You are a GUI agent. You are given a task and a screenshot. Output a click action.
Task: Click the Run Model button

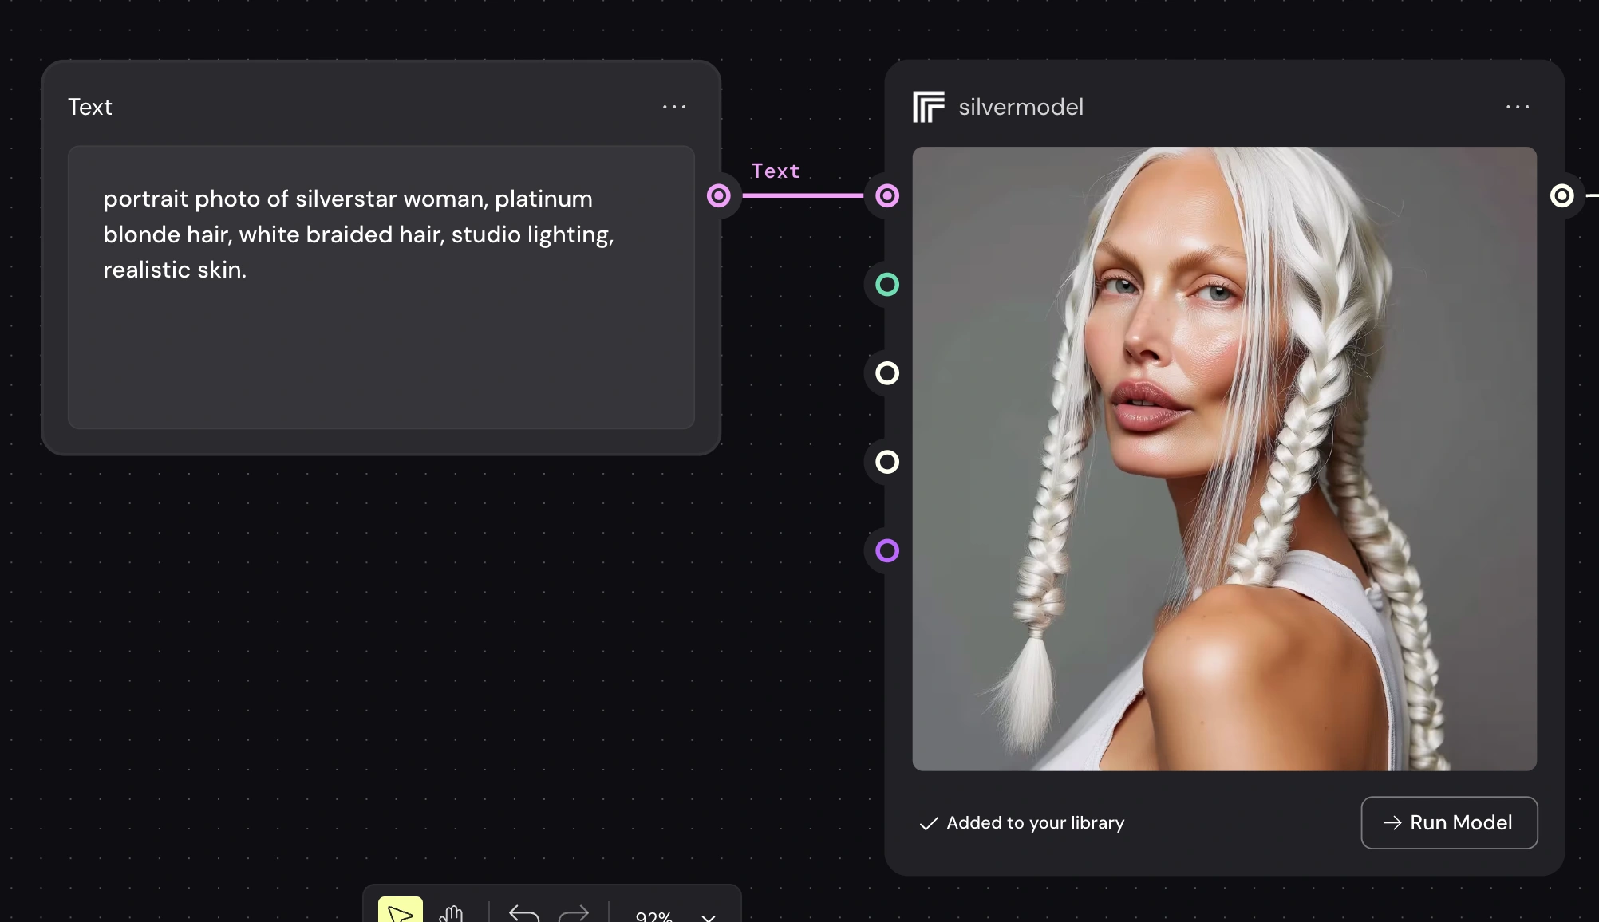pyautogui.click(x=1448, y=822)
